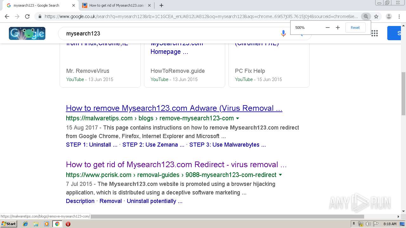Screen dimensions: 406x228
Task: Increase zoom with the plus button
Action: click(x=338, y=28)
